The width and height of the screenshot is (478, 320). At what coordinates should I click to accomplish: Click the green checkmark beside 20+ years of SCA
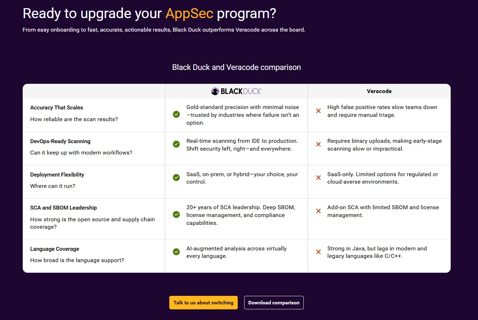[x=176, y=215]
